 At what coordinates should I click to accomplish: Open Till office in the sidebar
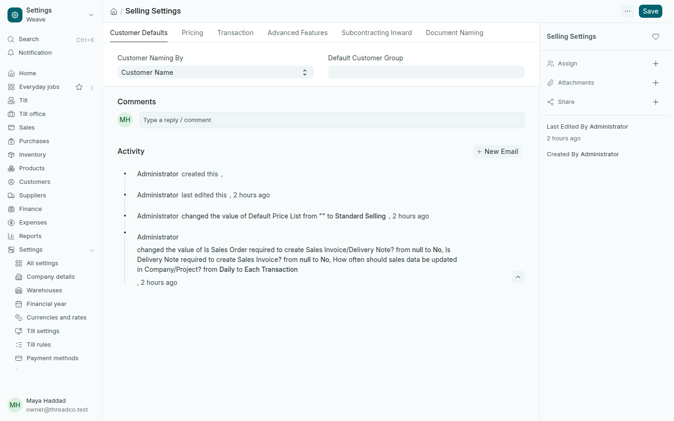[x=51, y=114]
